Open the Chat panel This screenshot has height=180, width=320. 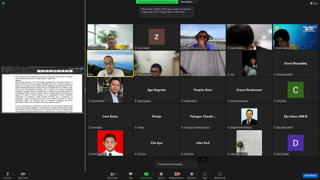pos(130,175)
